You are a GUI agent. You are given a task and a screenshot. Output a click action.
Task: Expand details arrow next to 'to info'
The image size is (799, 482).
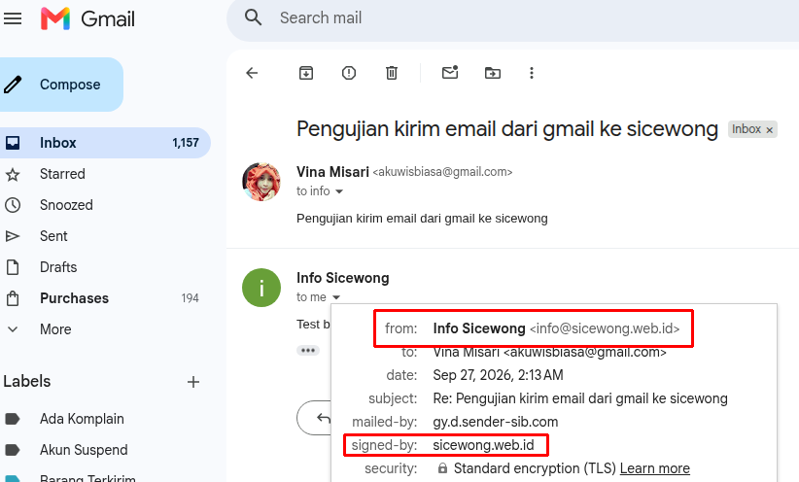[339, 191]
